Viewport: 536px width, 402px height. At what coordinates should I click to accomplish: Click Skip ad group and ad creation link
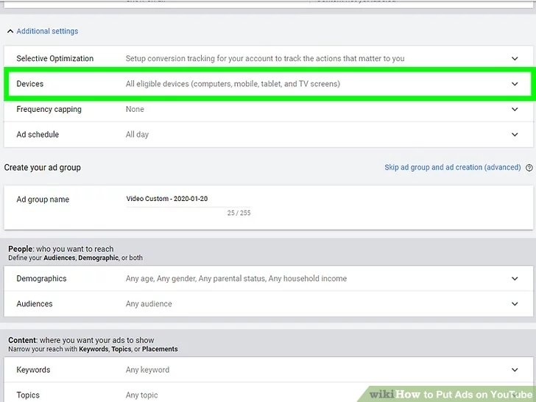click(x=453, y=168)
